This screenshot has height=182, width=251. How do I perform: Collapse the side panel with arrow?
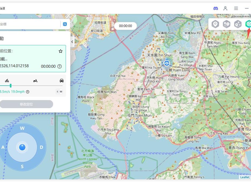(72, 42)
